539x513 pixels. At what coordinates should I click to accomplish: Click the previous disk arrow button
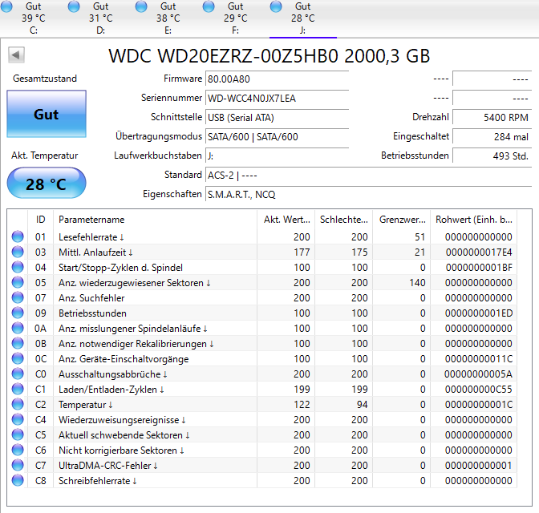(x=16, y=55)
